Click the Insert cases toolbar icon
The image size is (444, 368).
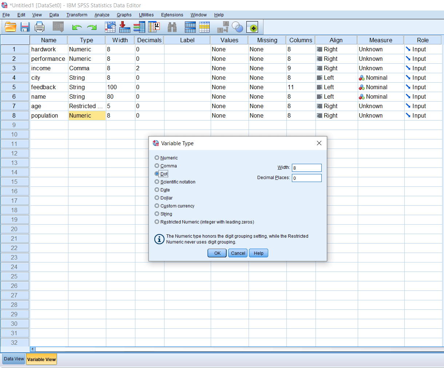[x=190, y=27]
